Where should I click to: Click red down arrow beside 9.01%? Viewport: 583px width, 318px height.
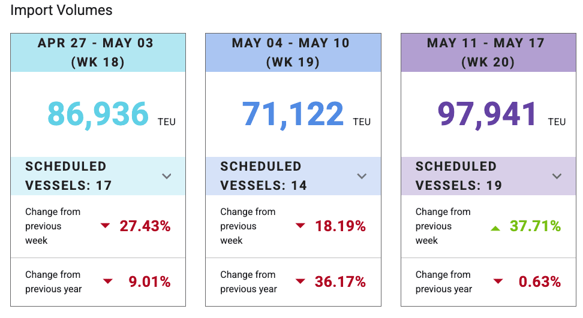[108, 281]
